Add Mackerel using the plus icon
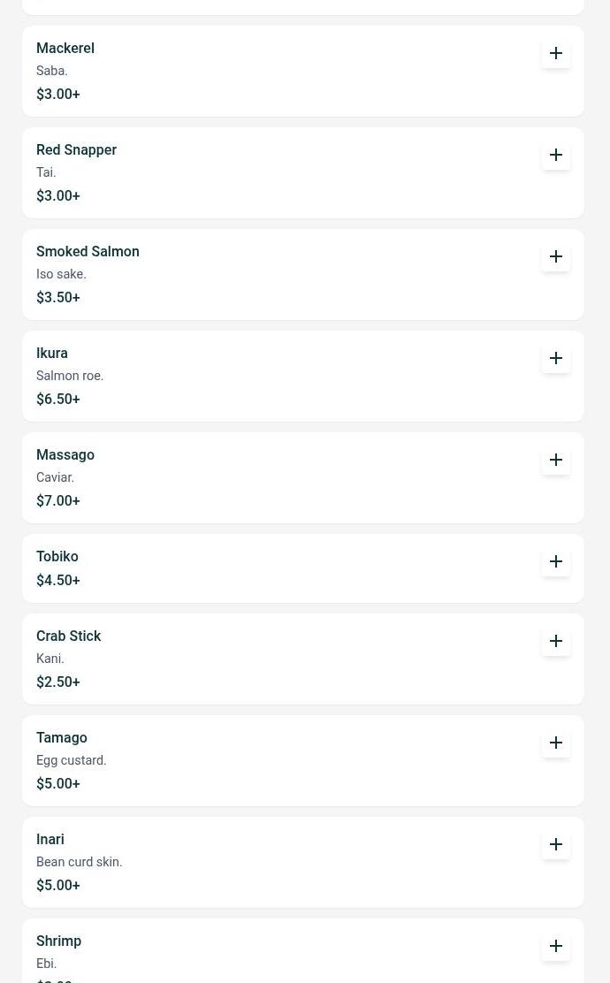 click(556, 53)
